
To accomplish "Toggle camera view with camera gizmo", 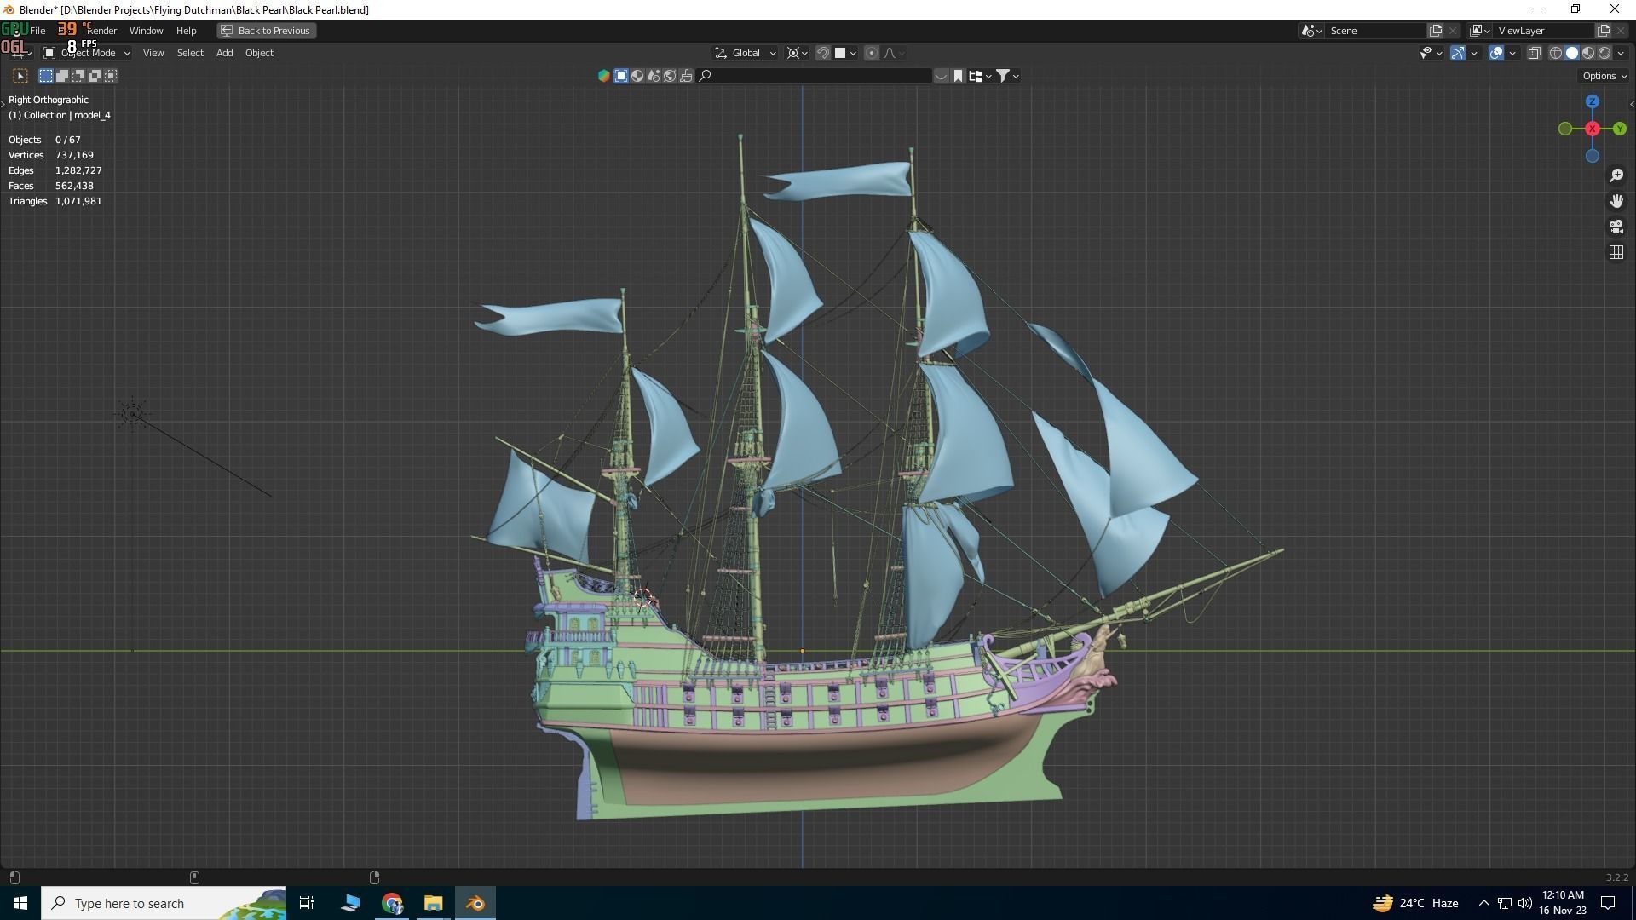I will 1616,227.
